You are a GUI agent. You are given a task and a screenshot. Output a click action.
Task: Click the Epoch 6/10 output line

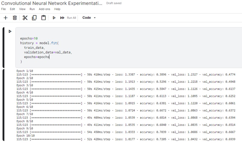pyautogui.click(x=25, y=107)
